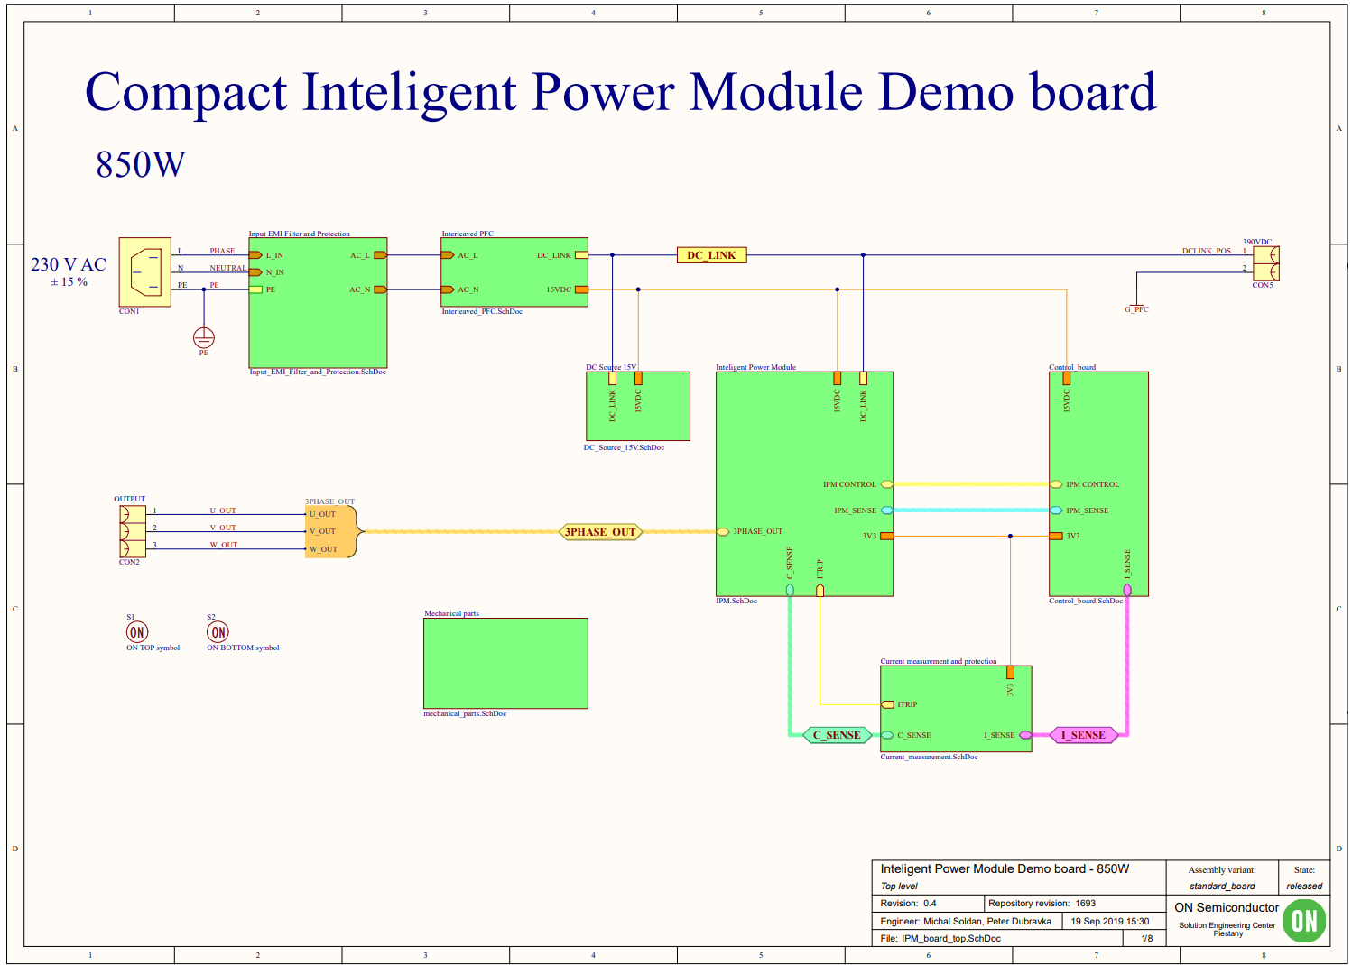The image size is (1352, 965).
Task: Click the 3PHASE_OUT signal harness label
Action: pyautogui.click(x=600, y=532)
